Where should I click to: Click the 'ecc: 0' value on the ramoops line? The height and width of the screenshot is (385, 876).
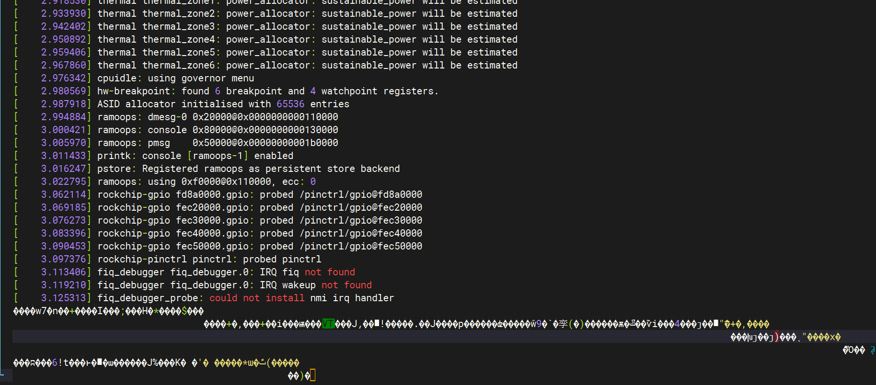(x=299, y=181)
